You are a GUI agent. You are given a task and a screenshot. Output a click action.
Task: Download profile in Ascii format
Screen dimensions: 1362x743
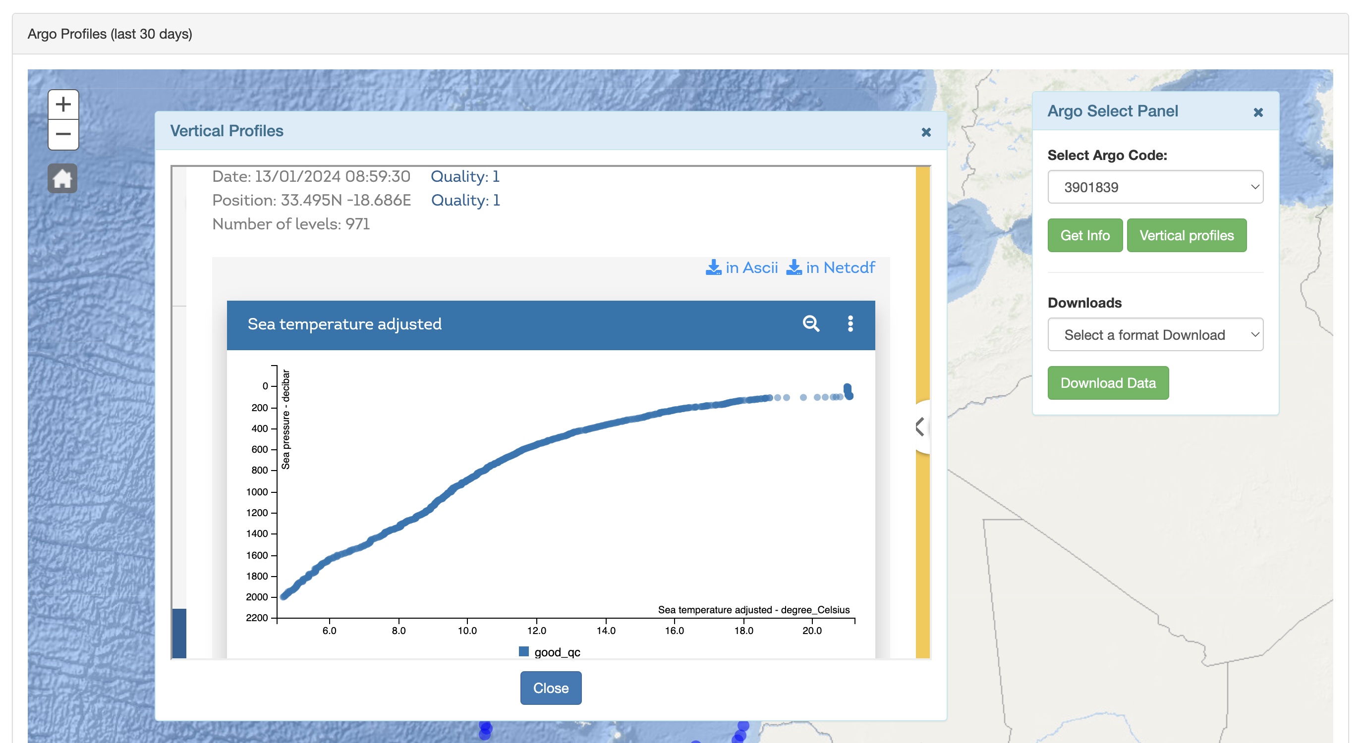click(x=741, y=268)
